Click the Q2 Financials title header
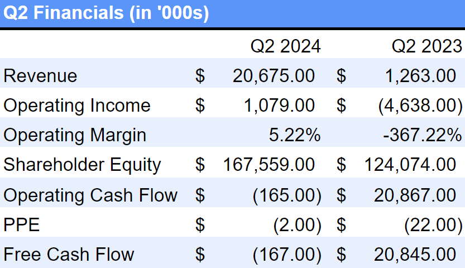 (106, 13)
